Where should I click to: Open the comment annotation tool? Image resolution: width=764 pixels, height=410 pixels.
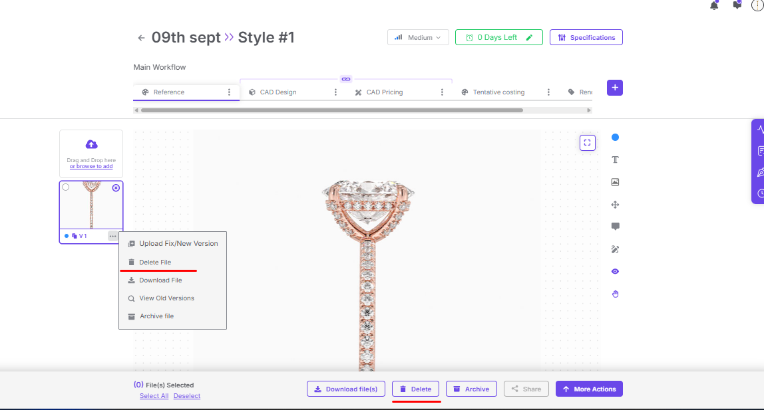615,227
